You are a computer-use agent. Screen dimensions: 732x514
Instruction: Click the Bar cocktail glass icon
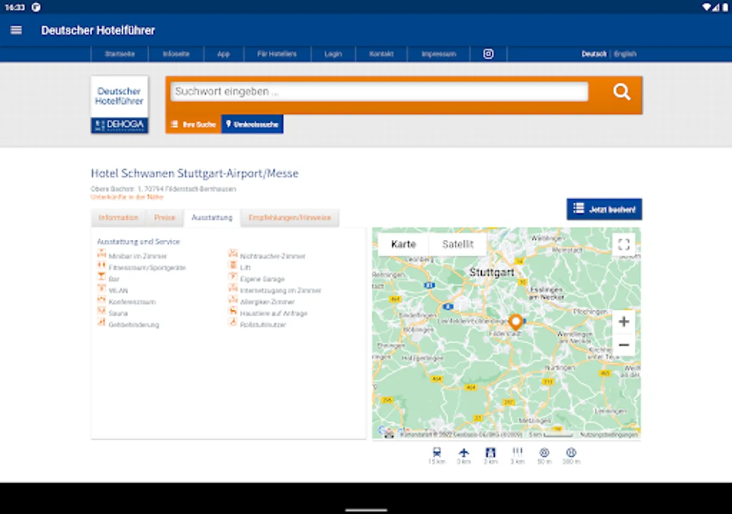coord(102,277)
